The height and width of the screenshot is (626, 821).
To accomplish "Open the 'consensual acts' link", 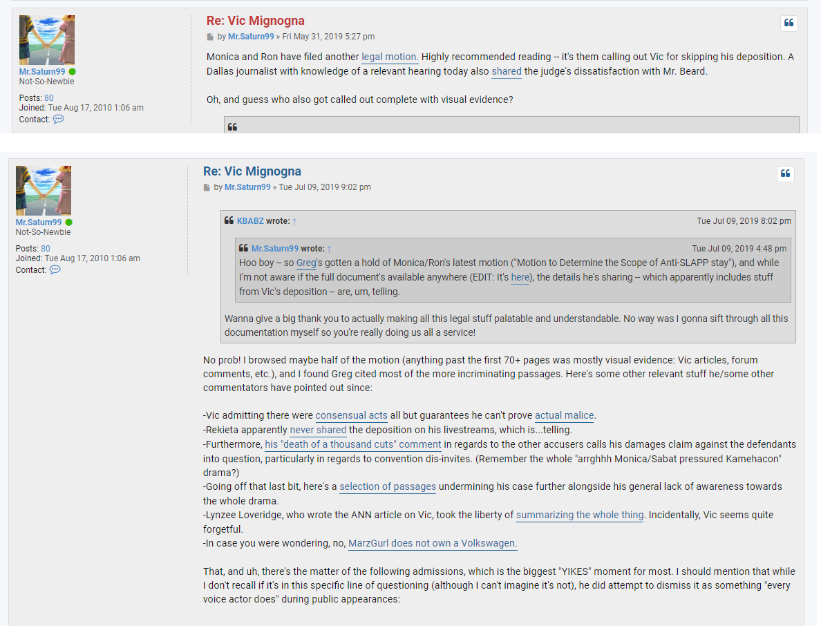I will [x=351, y=415].
